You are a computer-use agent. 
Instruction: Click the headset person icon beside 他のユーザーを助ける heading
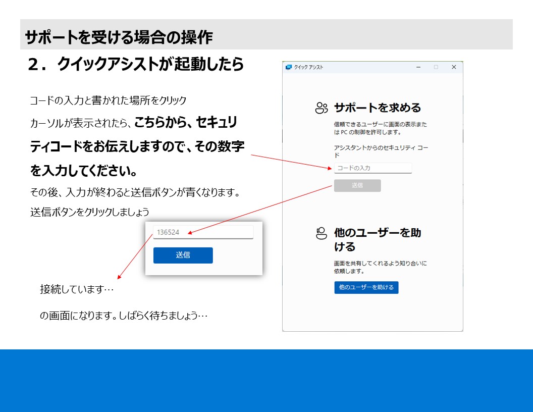(321, 234)
